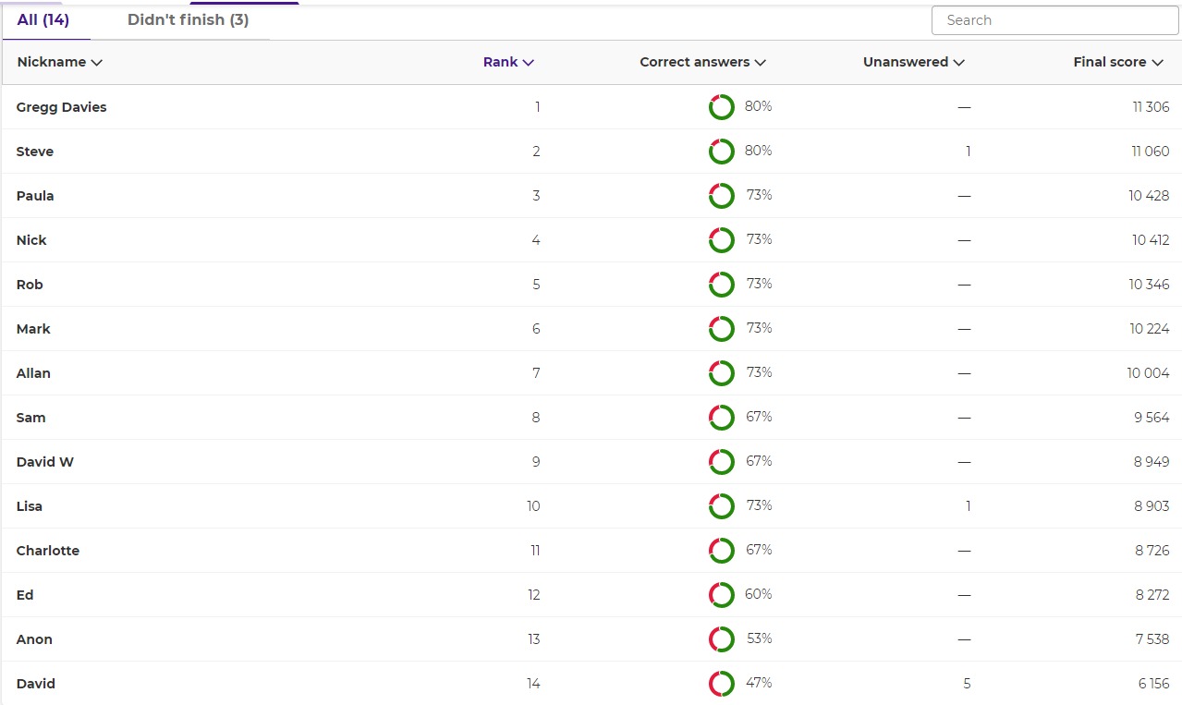Screen dimensions: 1182x705
Task: Click Gregg Davies' 80% correct value
Action: 758,106
